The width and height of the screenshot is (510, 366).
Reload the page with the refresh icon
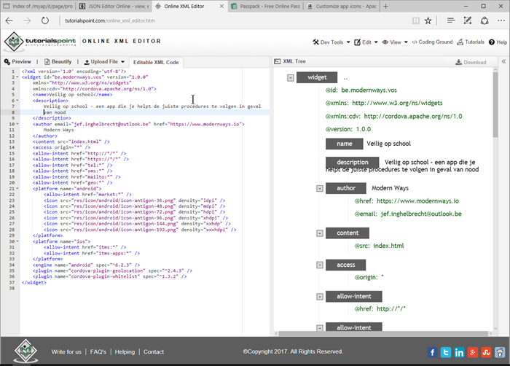[x=45, y=20]
